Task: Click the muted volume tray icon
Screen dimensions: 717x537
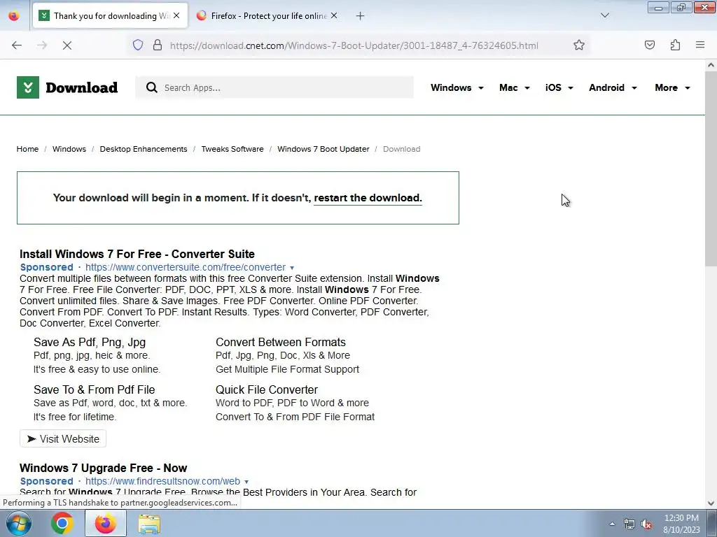Action: pos(646,524)
